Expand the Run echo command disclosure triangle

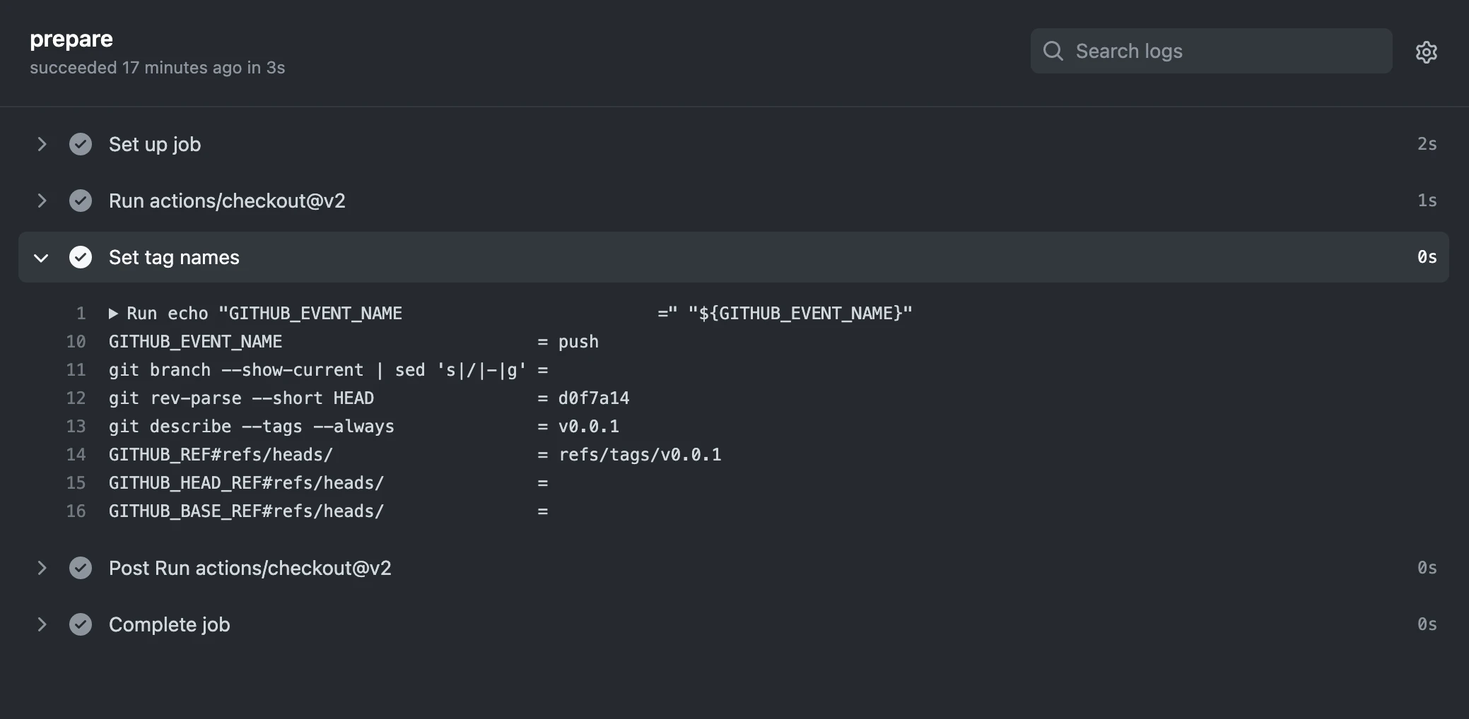113,314
